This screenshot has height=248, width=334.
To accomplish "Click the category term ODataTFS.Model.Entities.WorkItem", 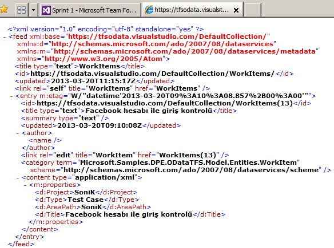I will click(188, 162).
